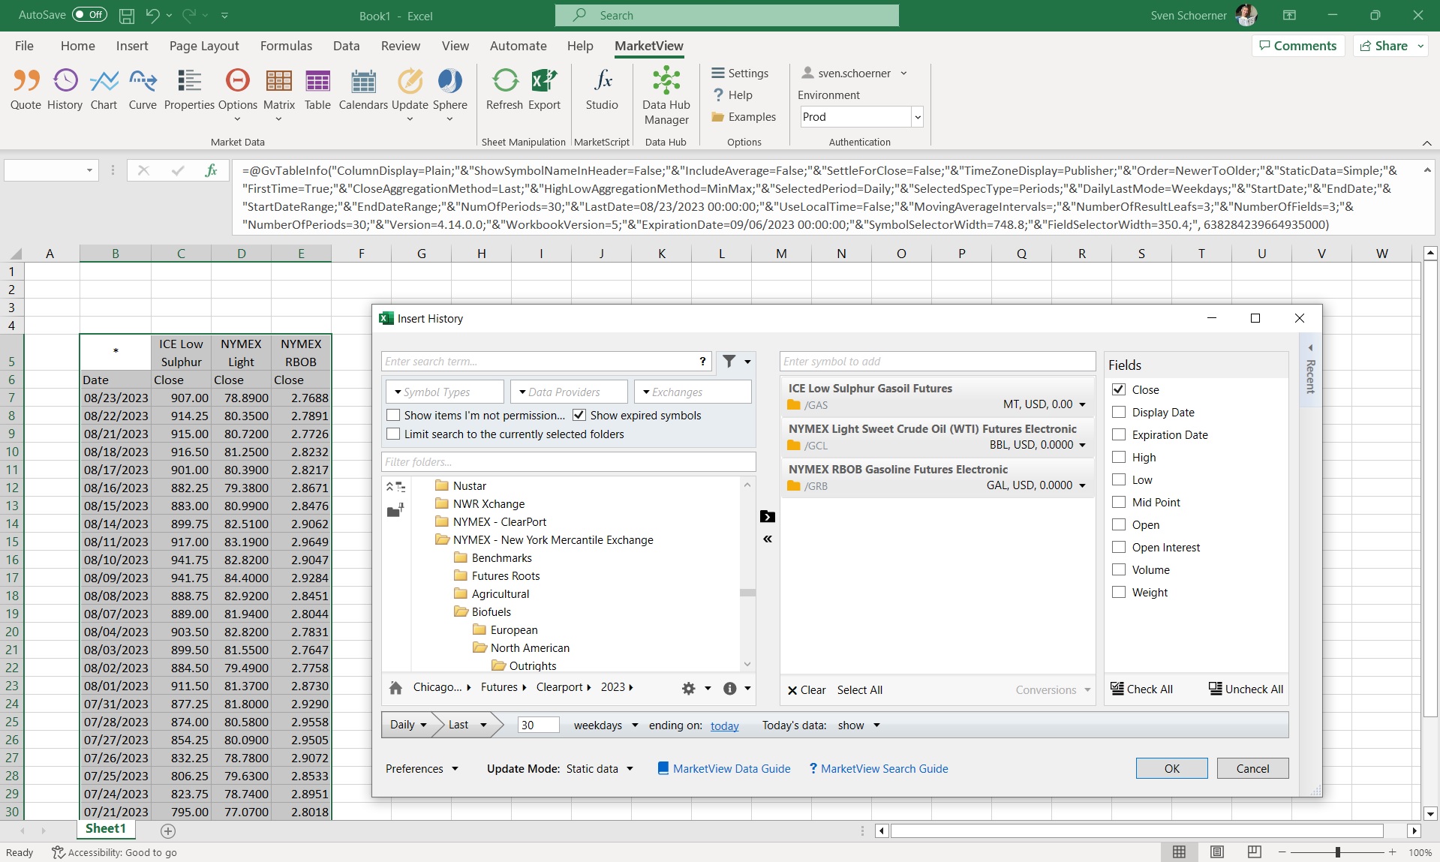The image size is (1440, 862).
Task: Open the Options tool in Market Data
Action: click(237, 94)
